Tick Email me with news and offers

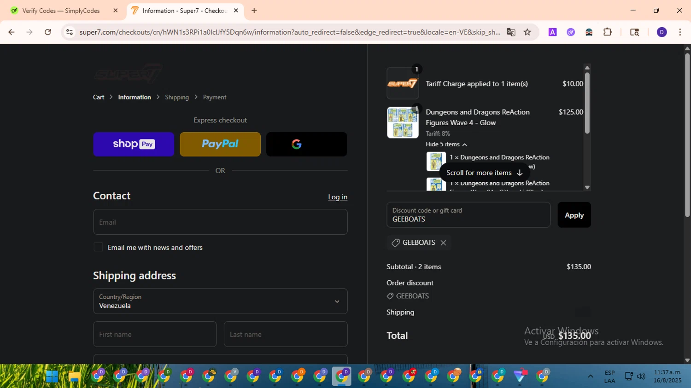pyautogui.click(x=98, y=247)
